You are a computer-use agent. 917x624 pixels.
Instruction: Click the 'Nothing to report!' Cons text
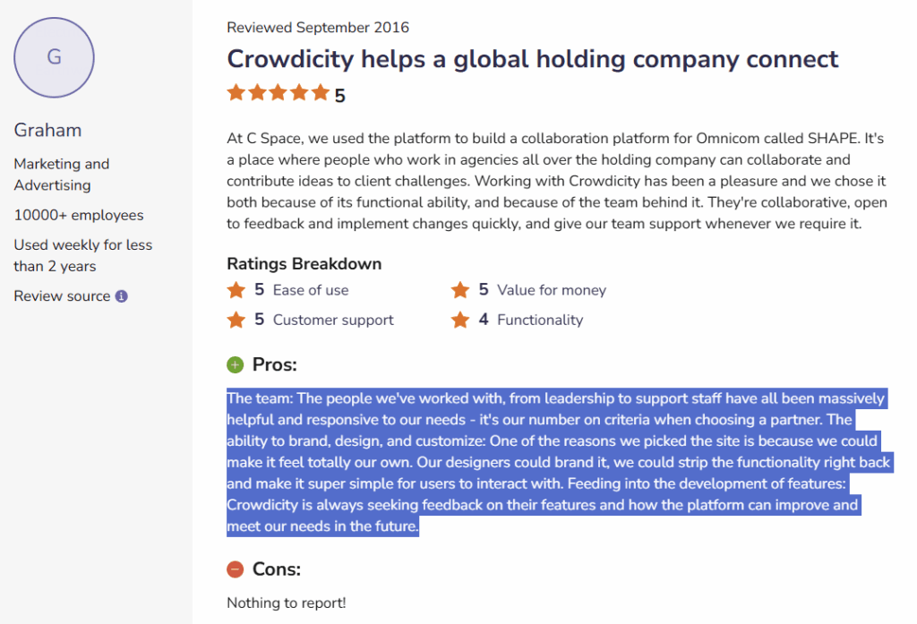[286, 603]
